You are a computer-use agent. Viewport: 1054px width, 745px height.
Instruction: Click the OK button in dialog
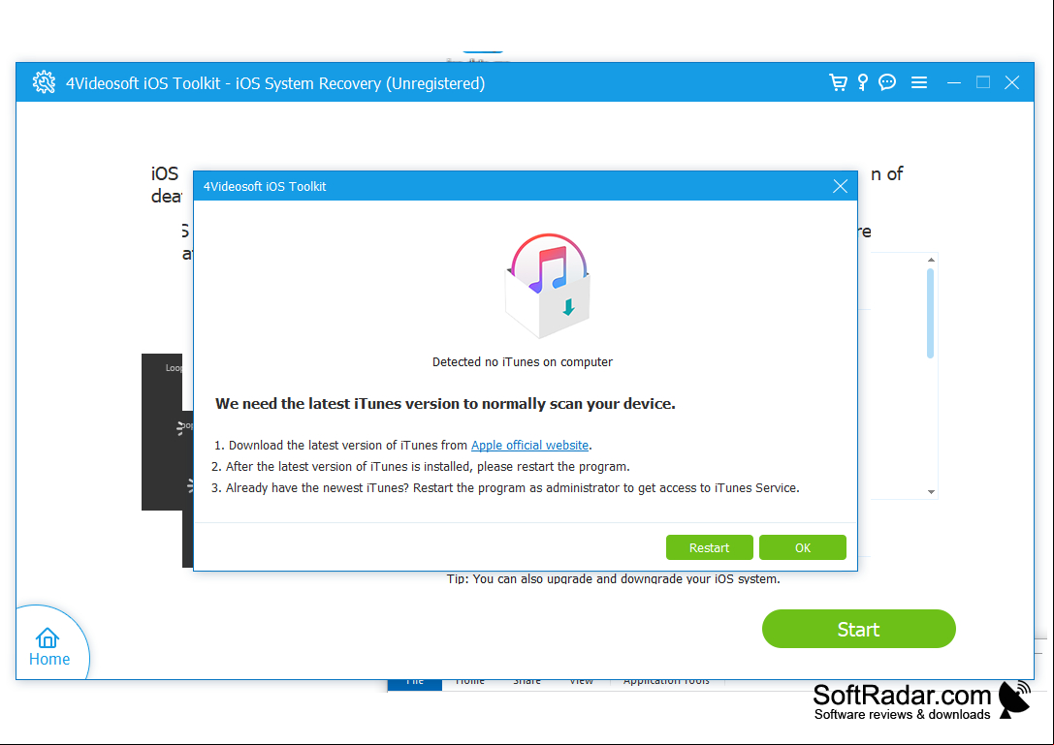(x=803, y=547)
